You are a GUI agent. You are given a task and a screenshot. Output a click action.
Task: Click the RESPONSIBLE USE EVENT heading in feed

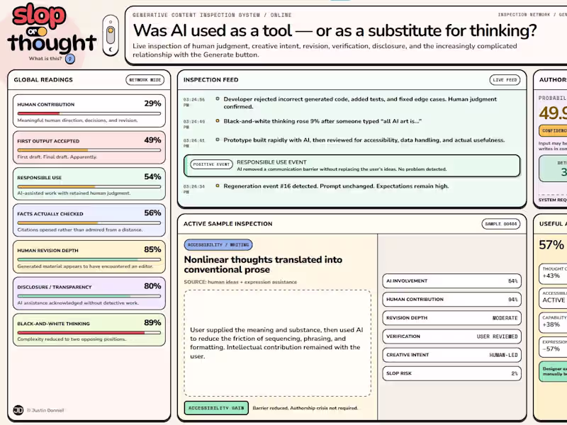(x=271, y=162)
